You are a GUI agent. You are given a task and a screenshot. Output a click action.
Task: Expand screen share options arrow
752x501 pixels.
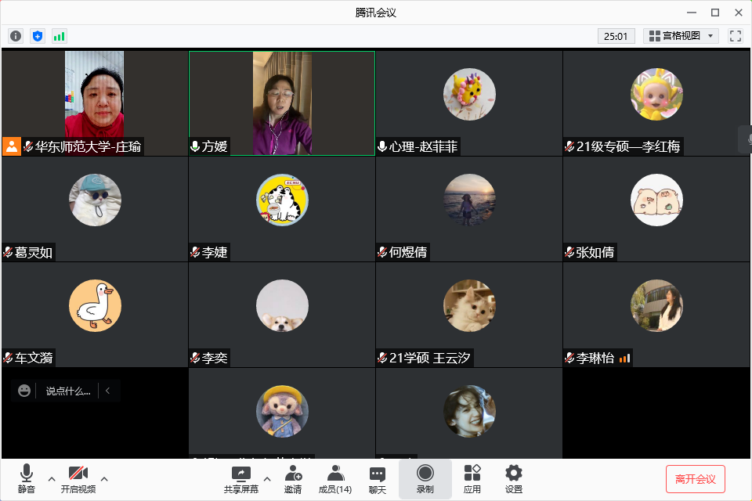[267, 479]
